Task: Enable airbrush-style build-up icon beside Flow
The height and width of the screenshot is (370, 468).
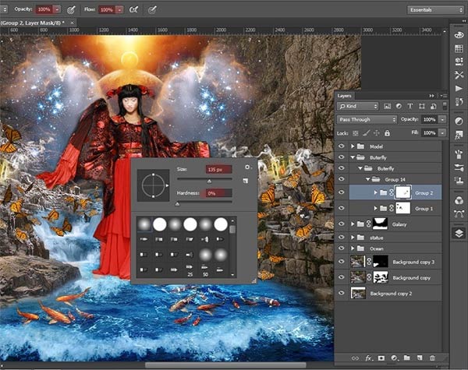Action: click(x=133, y=10)
